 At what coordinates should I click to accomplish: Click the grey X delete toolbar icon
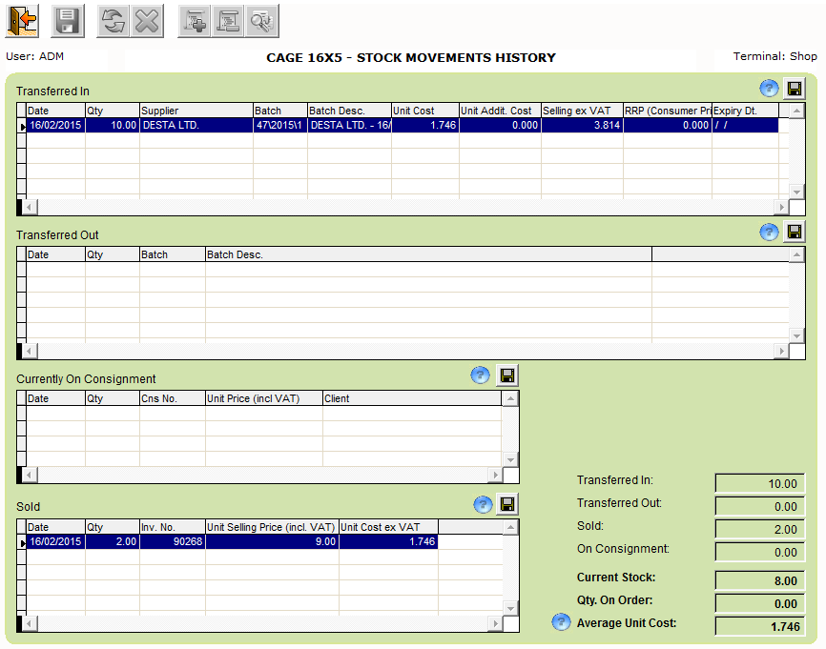coord(146,21)
